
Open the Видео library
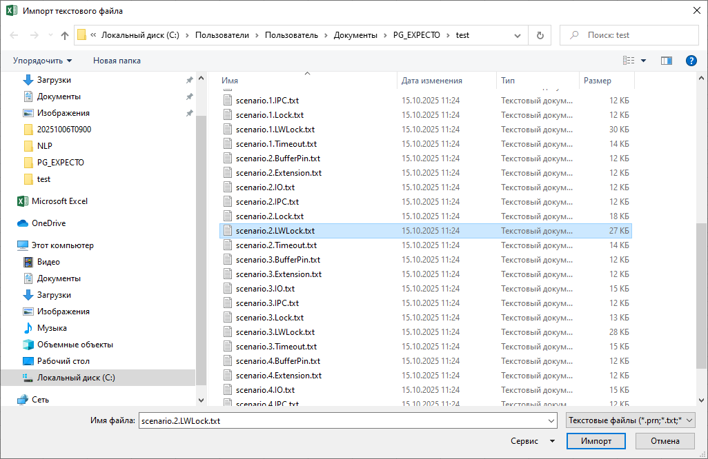coord(48,262)
